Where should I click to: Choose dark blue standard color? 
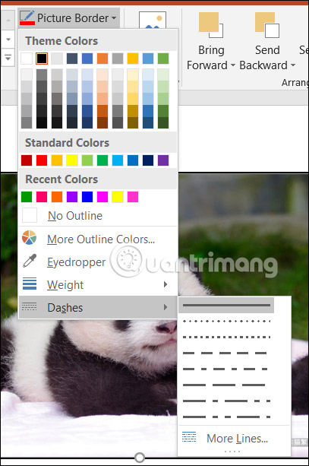148,160
